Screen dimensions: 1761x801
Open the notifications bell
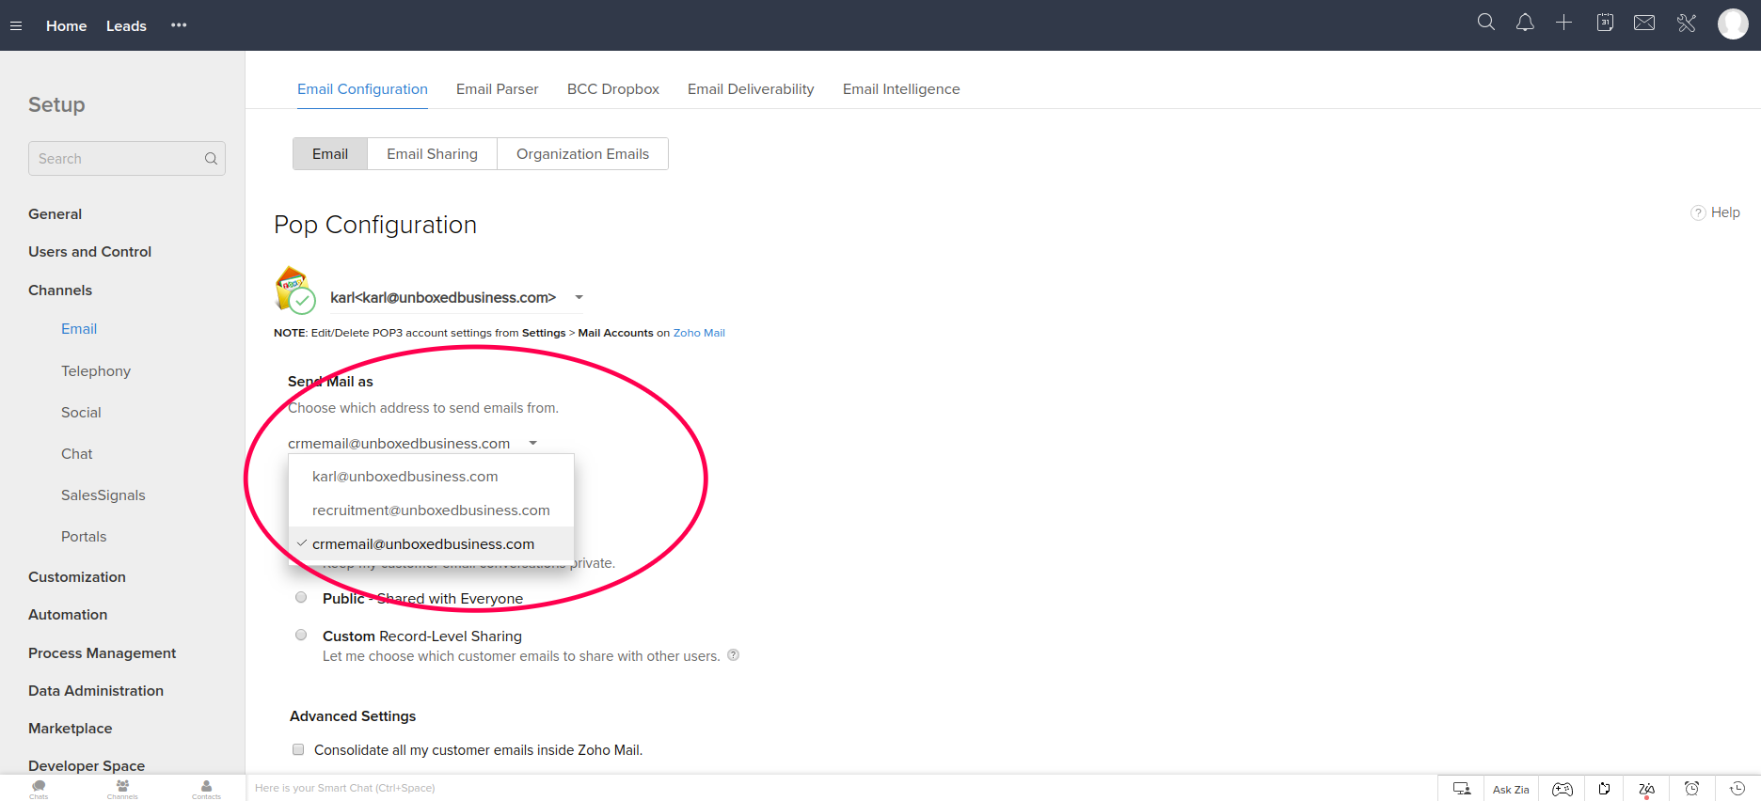click(1525, 23)
